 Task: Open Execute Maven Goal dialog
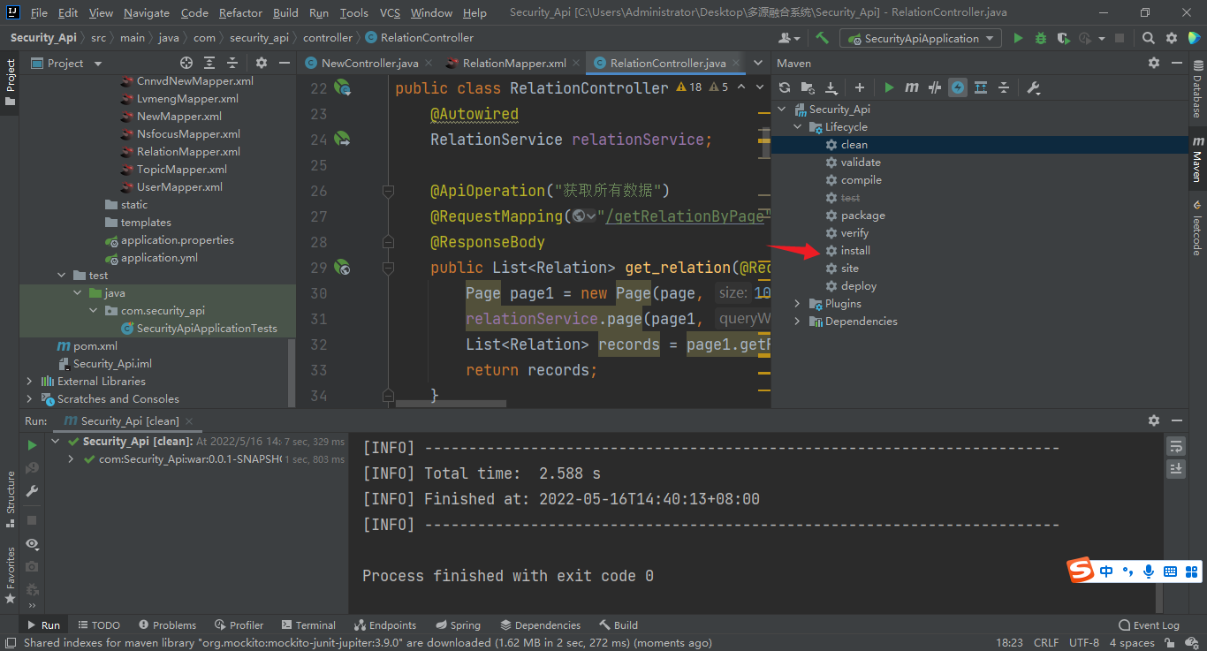(x=912, y=87)
